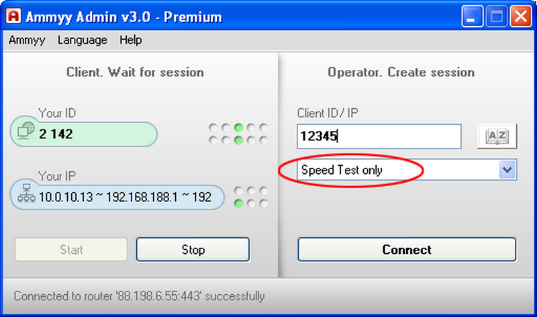Stop the client waiting session
The height and width of the screenshot is (317, 537).
[193, 249]
